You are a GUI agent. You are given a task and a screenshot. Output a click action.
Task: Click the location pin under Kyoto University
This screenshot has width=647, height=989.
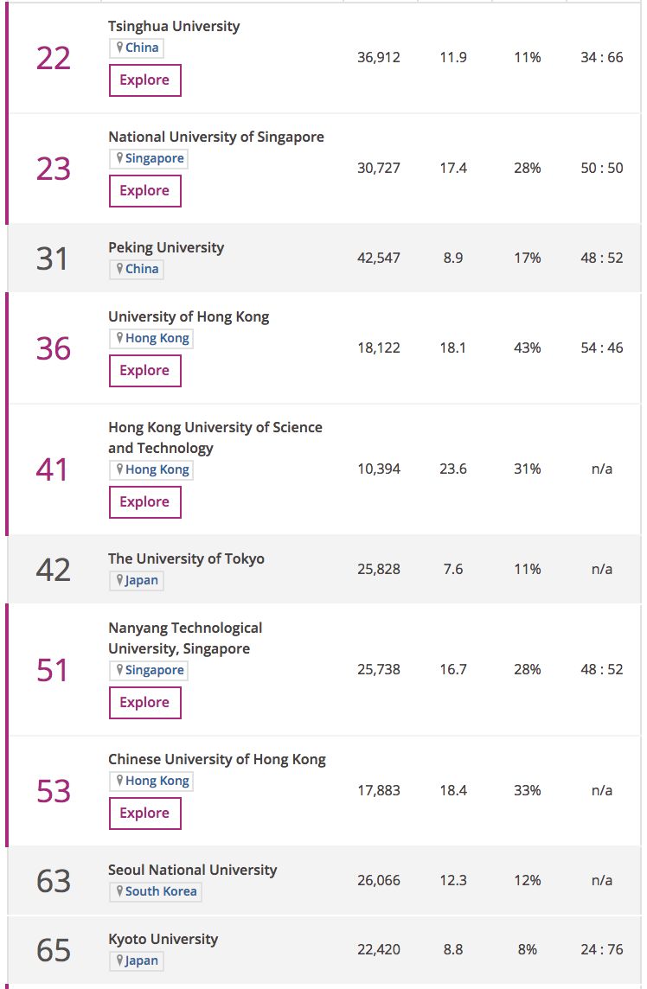(119, 960)
